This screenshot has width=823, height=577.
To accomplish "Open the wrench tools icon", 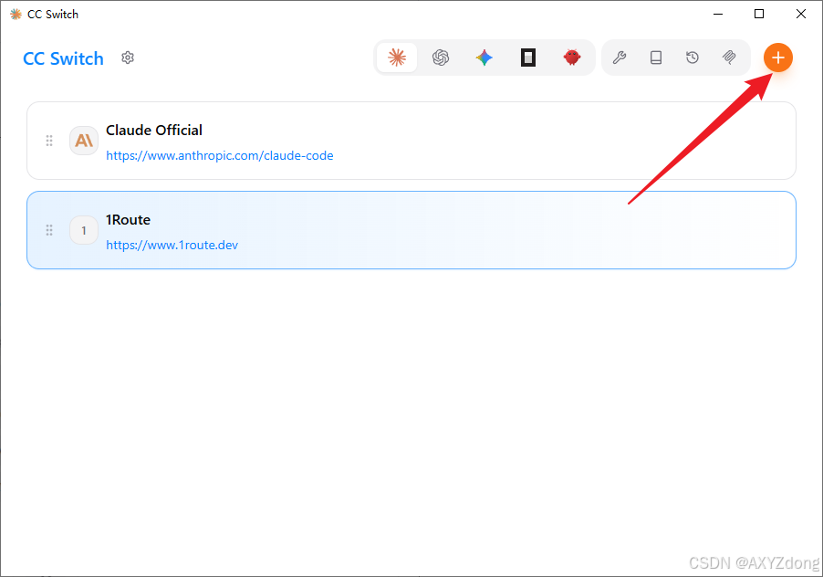I will point(620,58).
